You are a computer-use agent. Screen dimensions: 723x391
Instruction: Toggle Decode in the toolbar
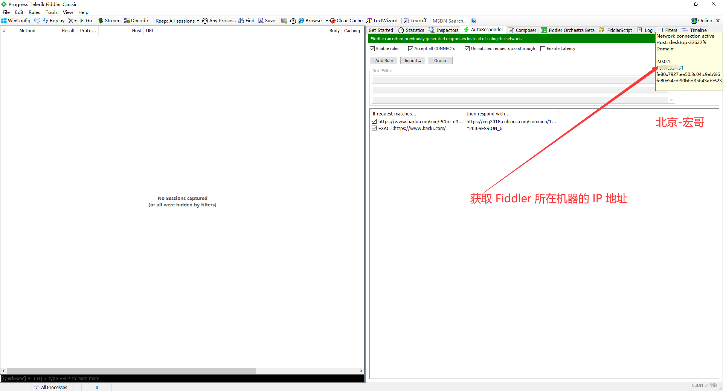136,21
